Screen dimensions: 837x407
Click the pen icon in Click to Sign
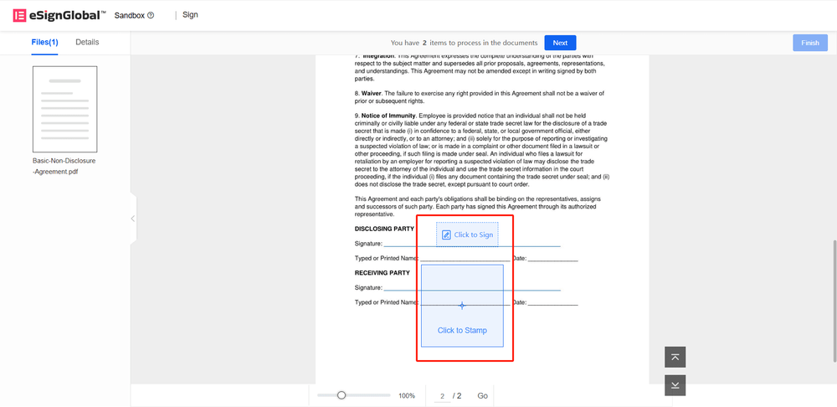tap(446, 234)
